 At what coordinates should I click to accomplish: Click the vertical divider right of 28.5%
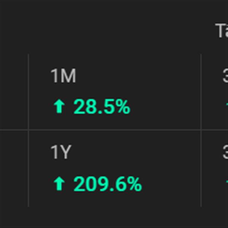pyautogui.click(x=201, y=92)
